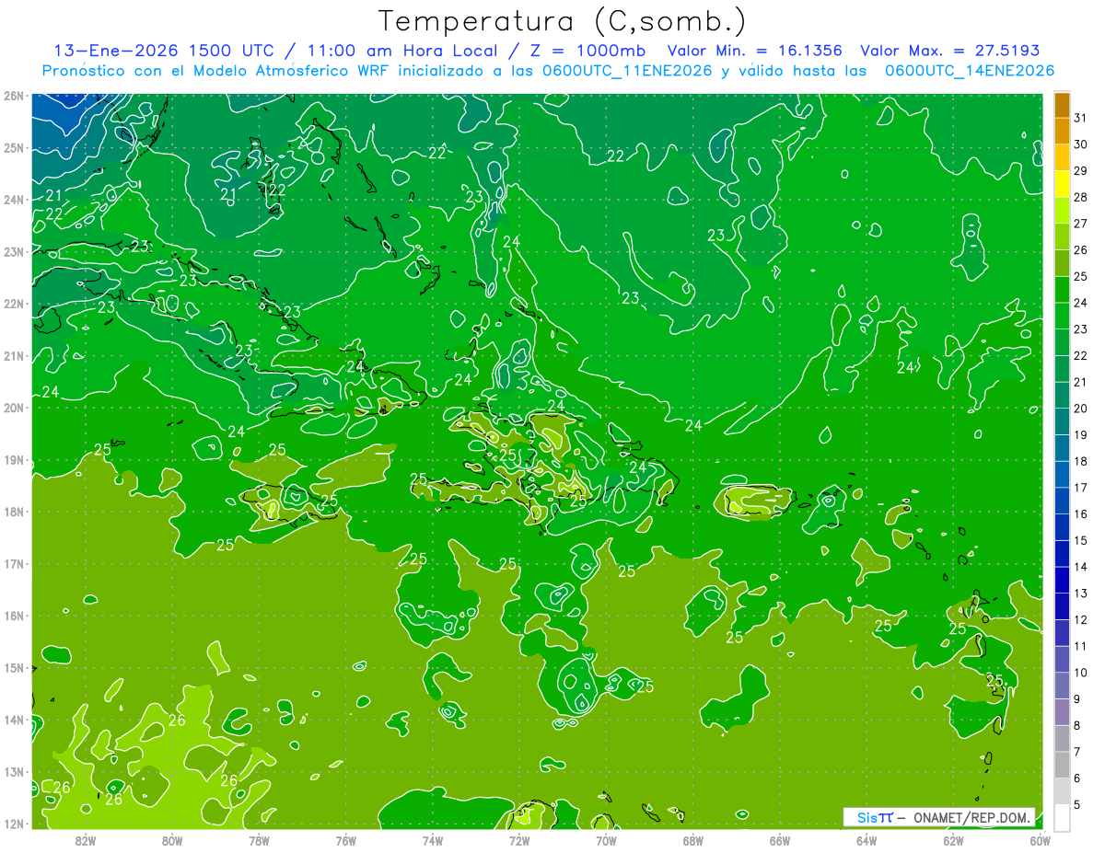Select "Valor Min. = 16.1356" text

pyautogui.click(x=755, y=51)
